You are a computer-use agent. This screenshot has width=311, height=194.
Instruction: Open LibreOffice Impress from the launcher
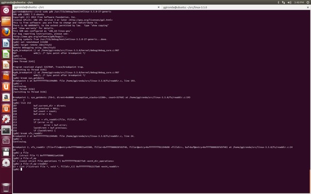[x=6, y=65]
